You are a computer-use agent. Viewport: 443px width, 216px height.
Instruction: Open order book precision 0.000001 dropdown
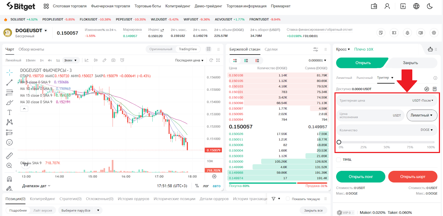[x=317, y=60]
